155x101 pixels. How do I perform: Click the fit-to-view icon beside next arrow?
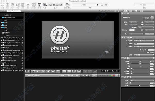point(95,71)
